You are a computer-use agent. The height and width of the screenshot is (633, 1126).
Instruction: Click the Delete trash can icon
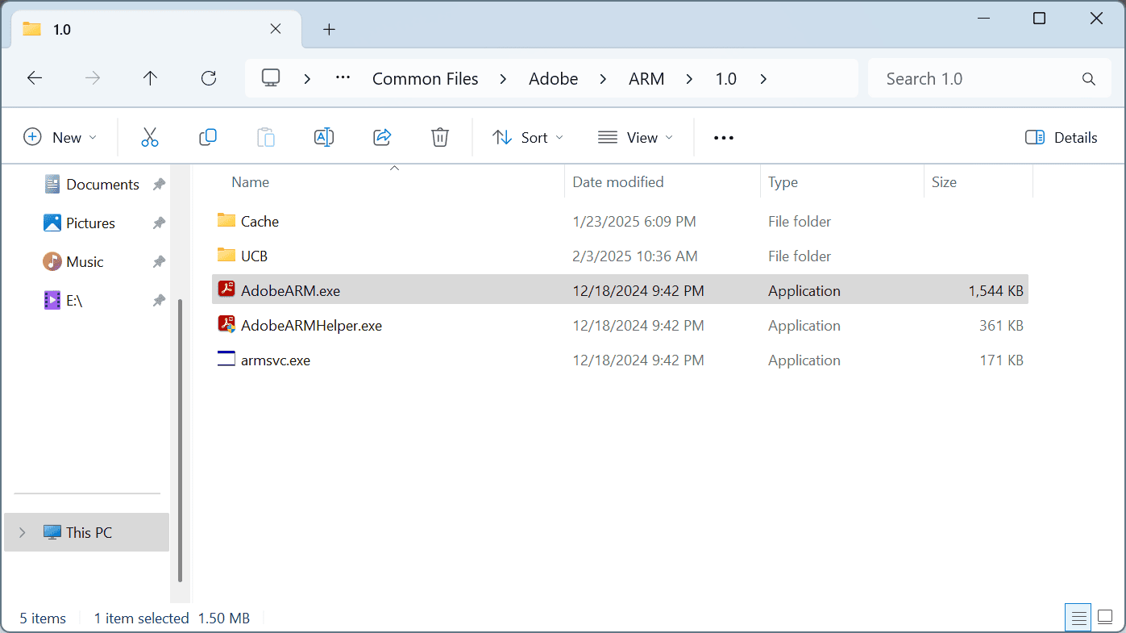(x=440, y=137)
